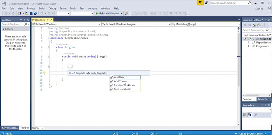
Task: Switch to the Team Explorer tab
Action: [264, 99]
